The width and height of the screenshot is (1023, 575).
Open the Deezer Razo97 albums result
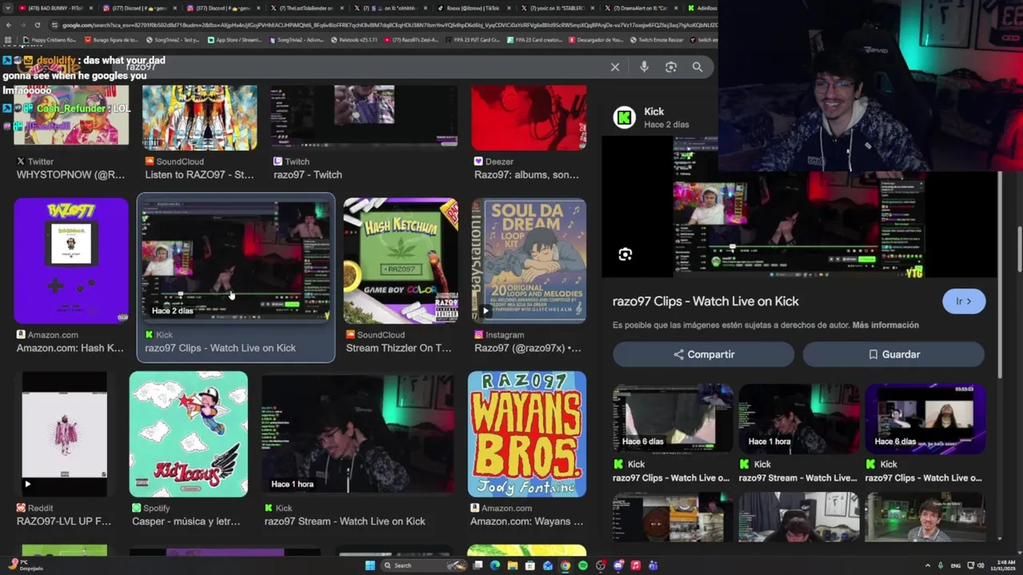(x=528, y=132)
